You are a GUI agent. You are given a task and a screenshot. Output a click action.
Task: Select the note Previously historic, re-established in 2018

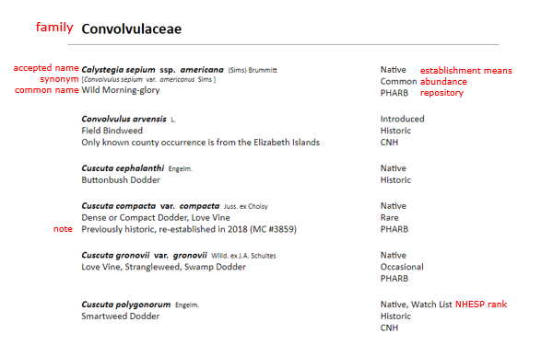click(x=189, y=229)
